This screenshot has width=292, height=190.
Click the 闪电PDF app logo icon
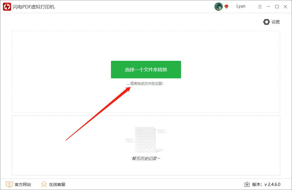click(x=7, y=7)
